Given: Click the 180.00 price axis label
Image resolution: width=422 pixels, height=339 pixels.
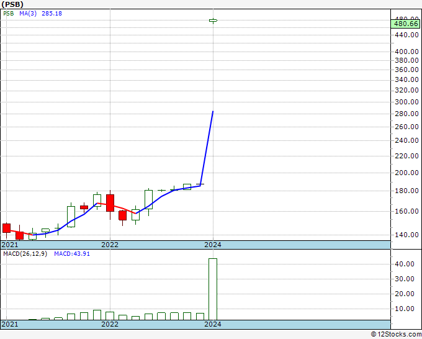Looking at the screenshot, I should coord(406,191).
